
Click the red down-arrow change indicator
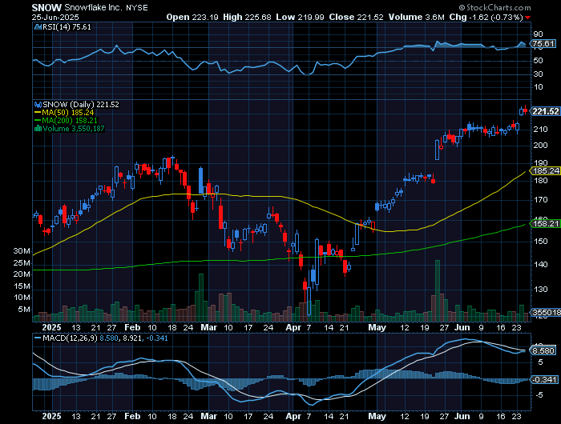pos(527,18)
